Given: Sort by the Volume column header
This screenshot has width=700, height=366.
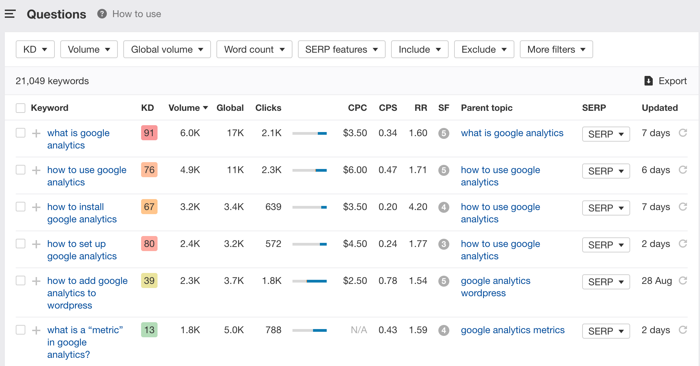Looking at the screenshot, I should pos(188,108).
